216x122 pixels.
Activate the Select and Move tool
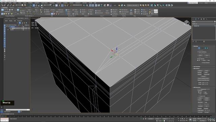tap(34, 5)
